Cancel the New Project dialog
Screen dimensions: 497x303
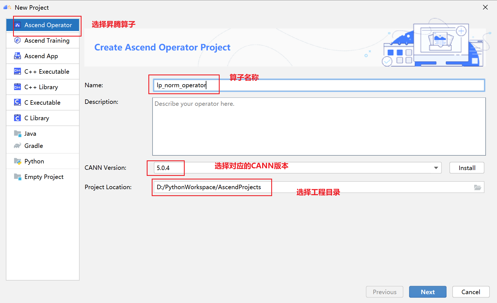click(471, 292)
